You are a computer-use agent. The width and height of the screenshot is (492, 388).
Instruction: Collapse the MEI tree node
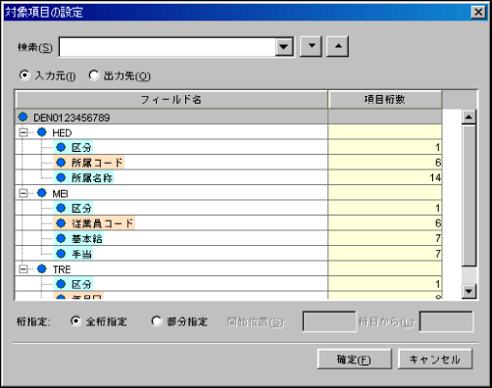tap(24, 193)
